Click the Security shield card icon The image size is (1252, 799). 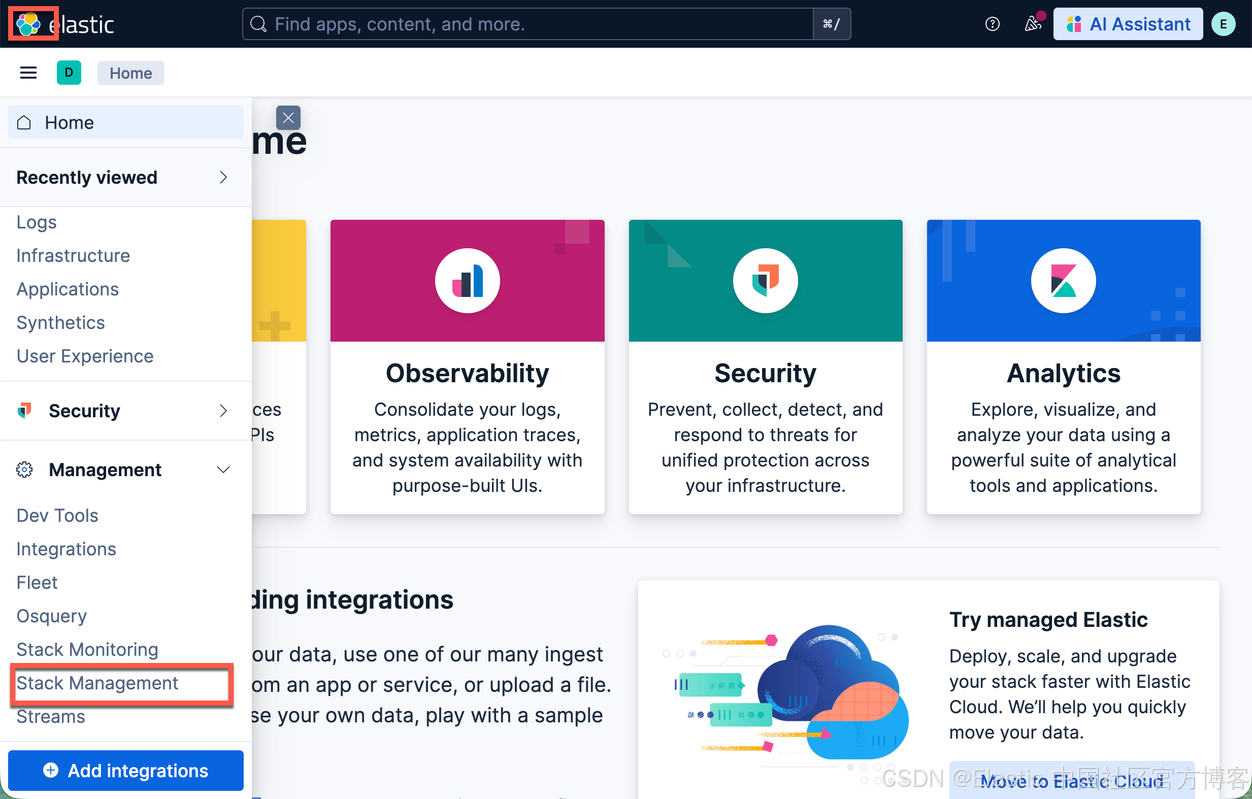click(x=765, y=281)
